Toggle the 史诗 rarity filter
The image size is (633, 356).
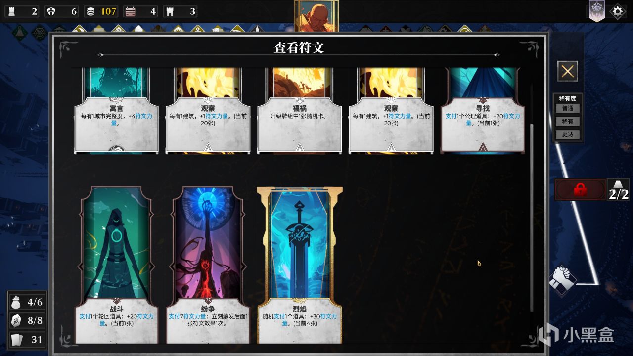click(x=567, y=135)
